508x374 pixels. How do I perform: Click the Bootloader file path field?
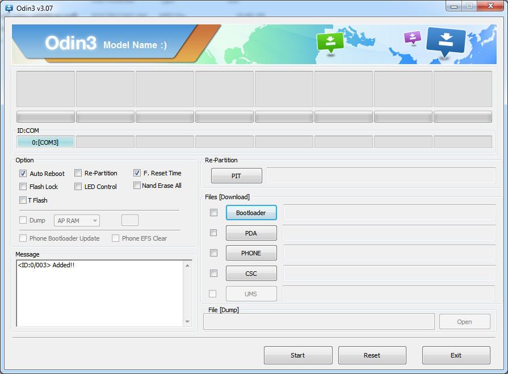[389, 212]
